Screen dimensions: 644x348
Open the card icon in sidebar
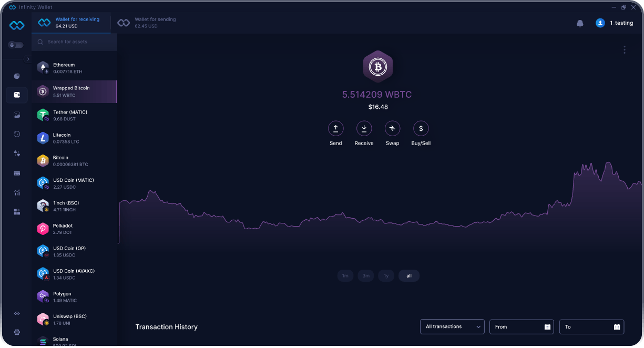[x=17, y=173]
